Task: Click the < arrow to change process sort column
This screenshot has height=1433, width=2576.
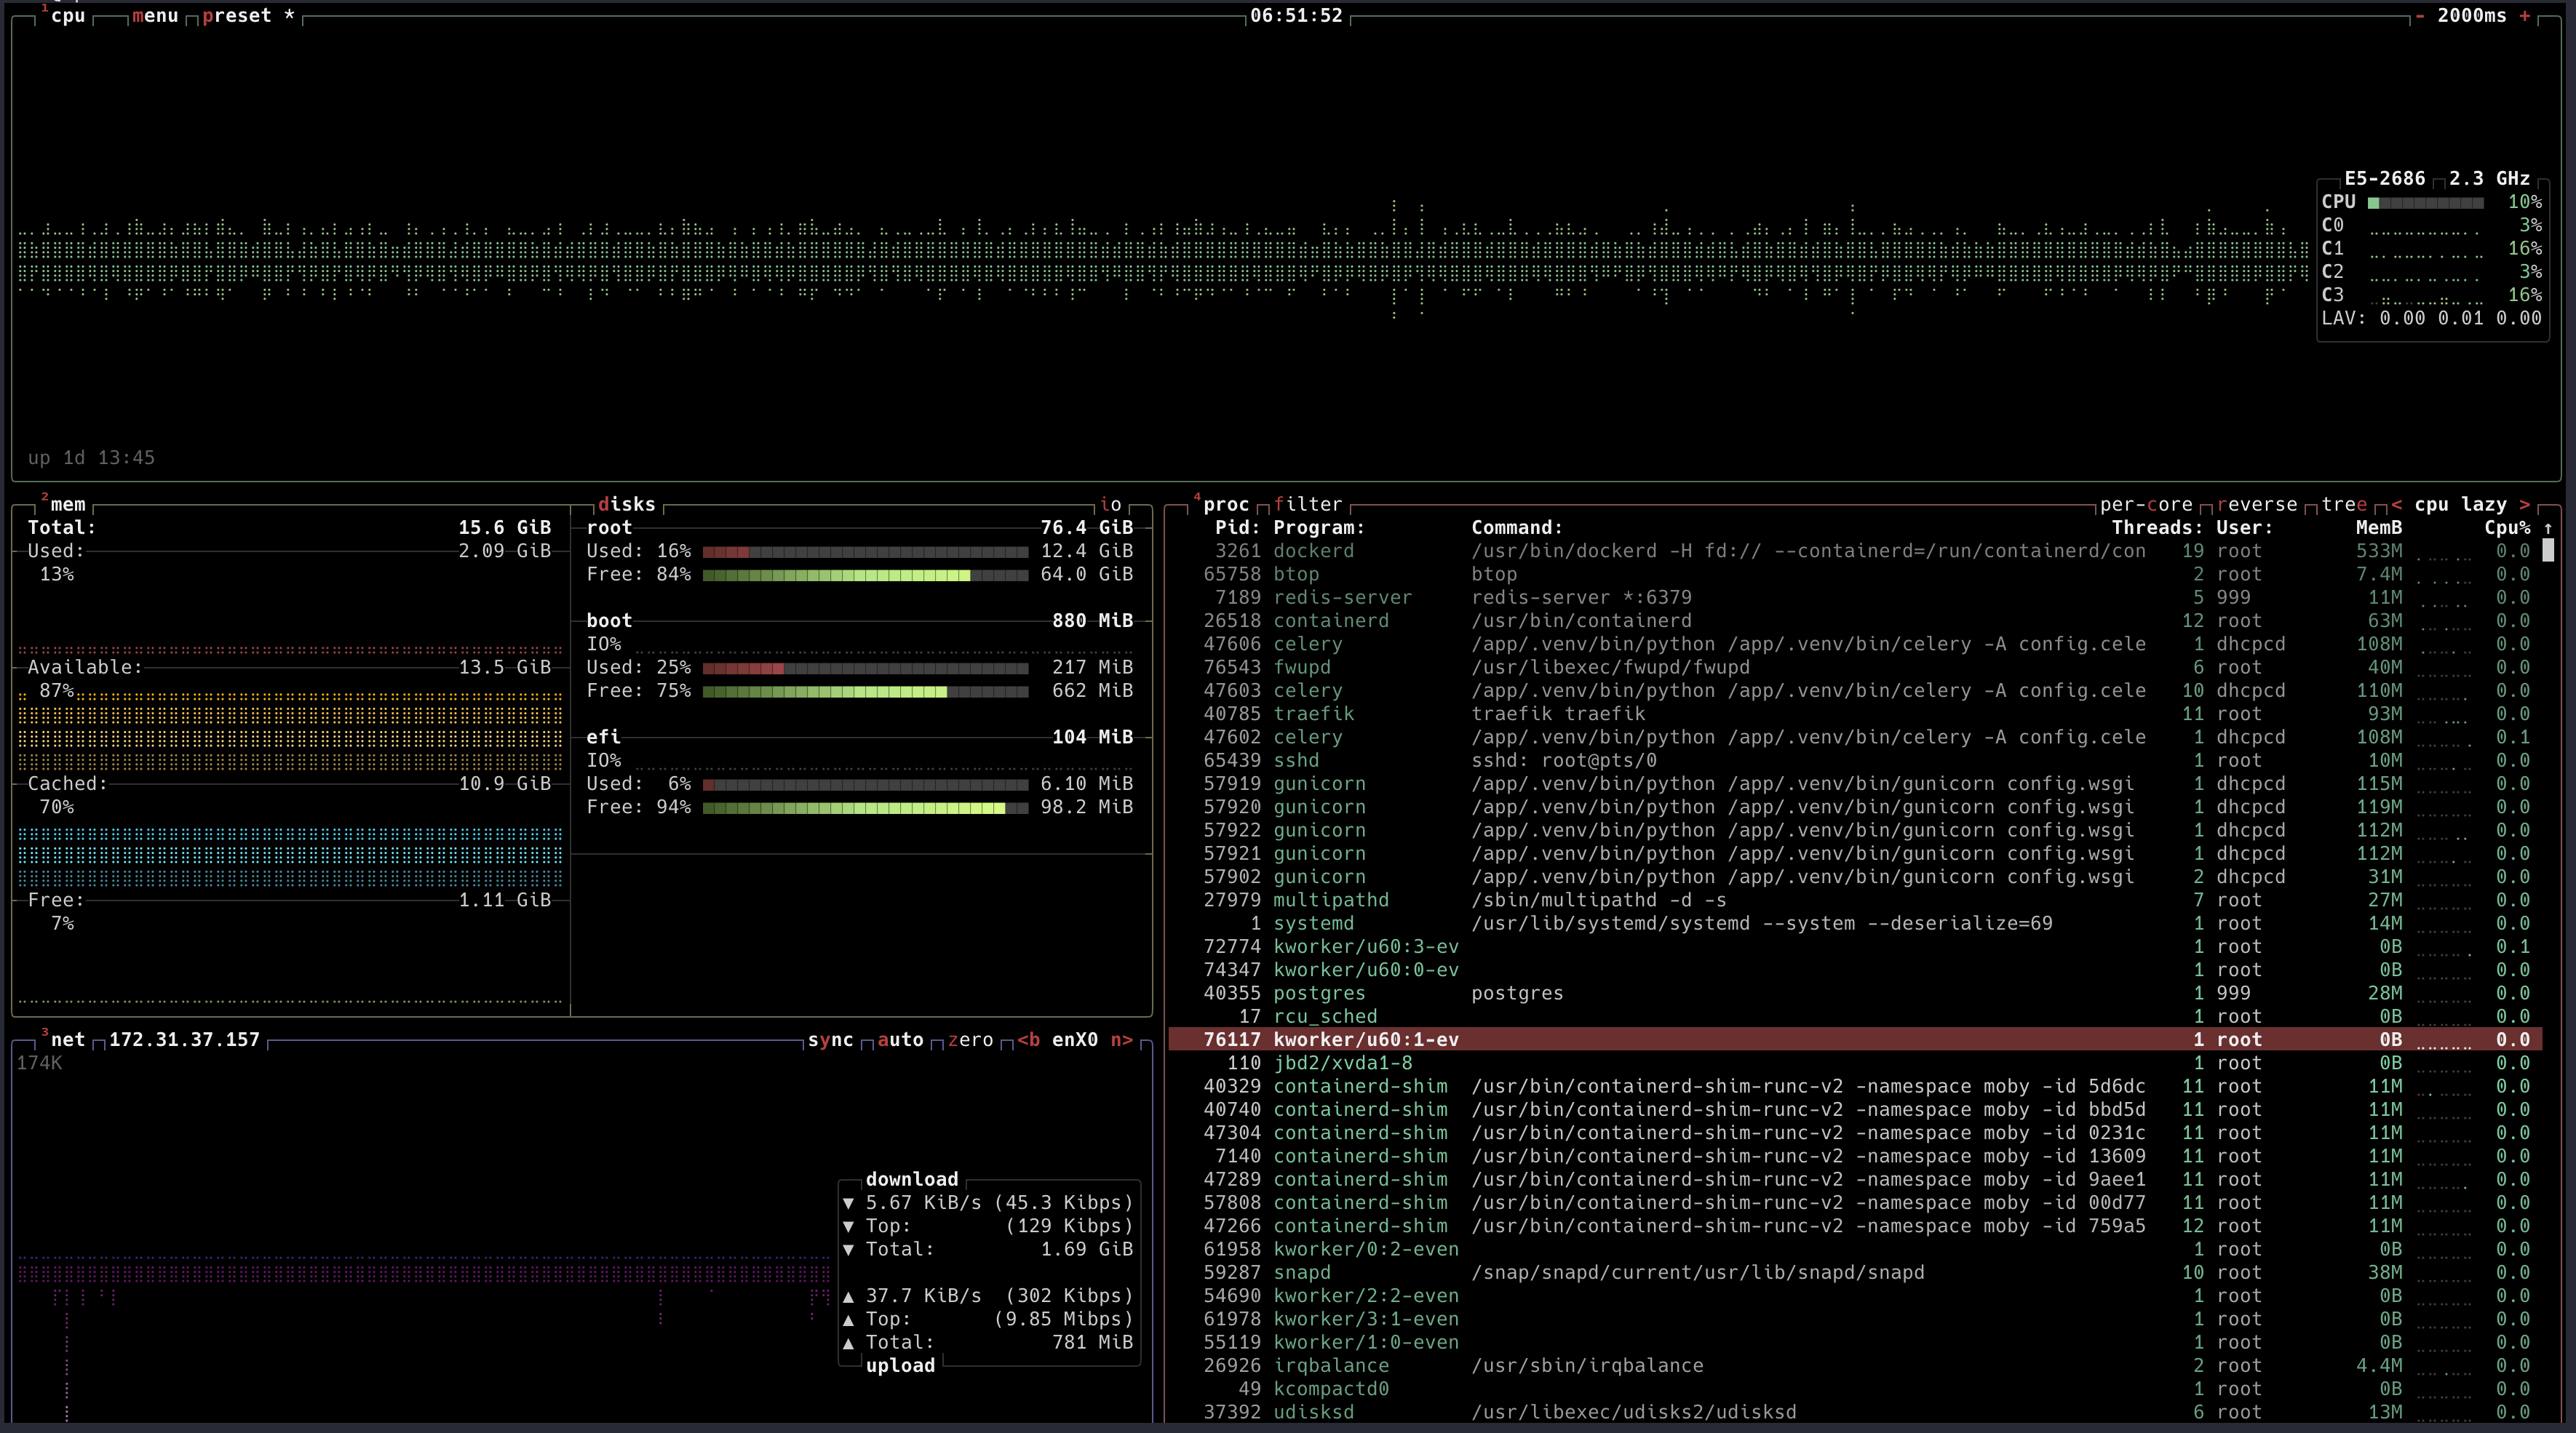Action: (x=2396, y=503)
